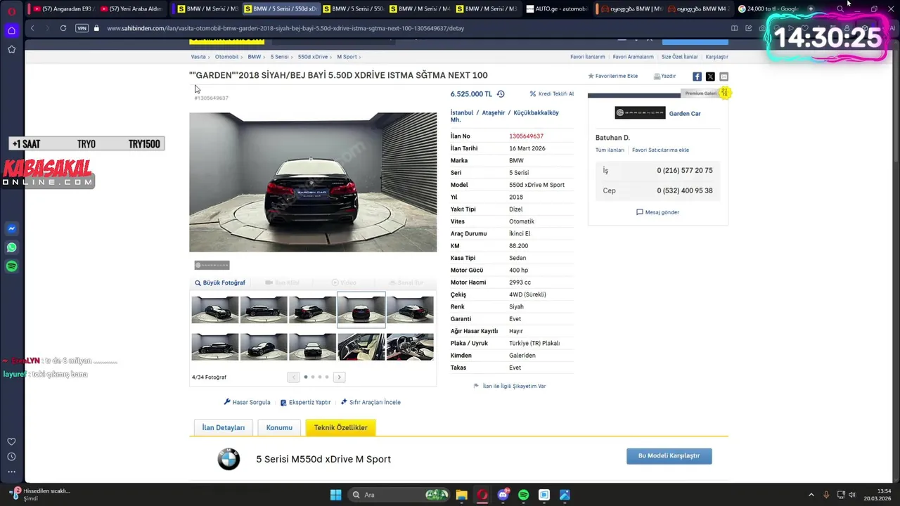Screen dimensions: 900x506
Task: Select the highlighted rear view thumbnail
Action: [361, 309]
